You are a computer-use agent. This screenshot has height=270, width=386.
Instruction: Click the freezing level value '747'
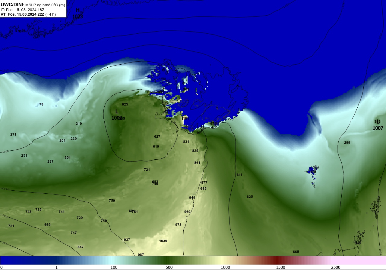tap(74, 233)
